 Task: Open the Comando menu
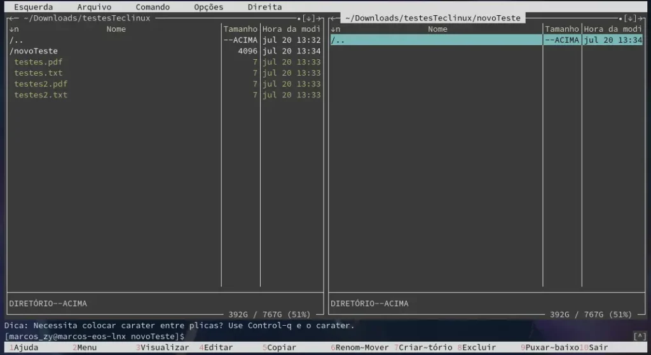pyautogui.click(x=153, y=7)
